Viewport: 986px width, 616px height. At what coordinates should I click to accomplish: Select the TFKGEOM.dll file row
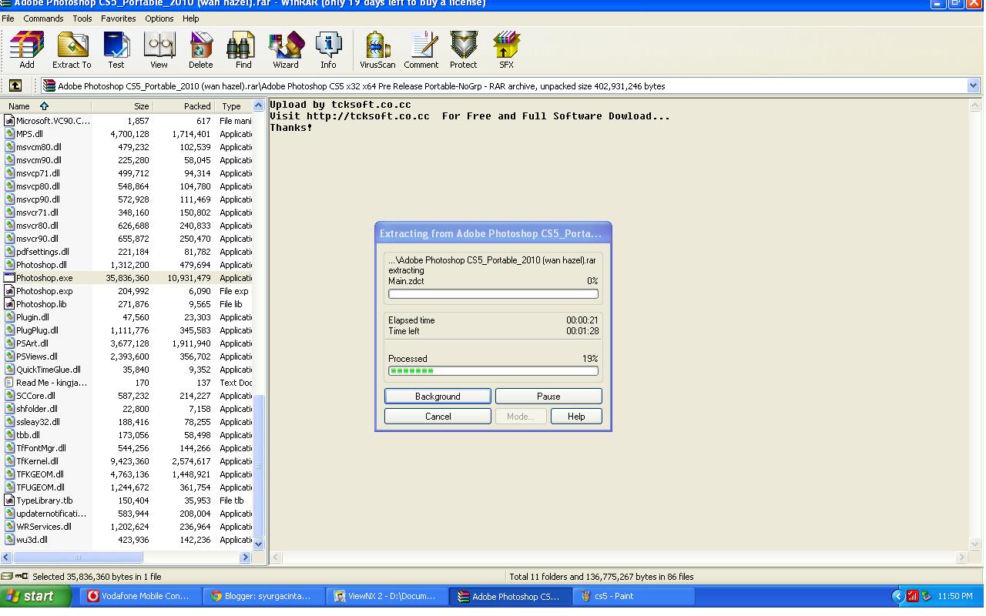[127, 474]
